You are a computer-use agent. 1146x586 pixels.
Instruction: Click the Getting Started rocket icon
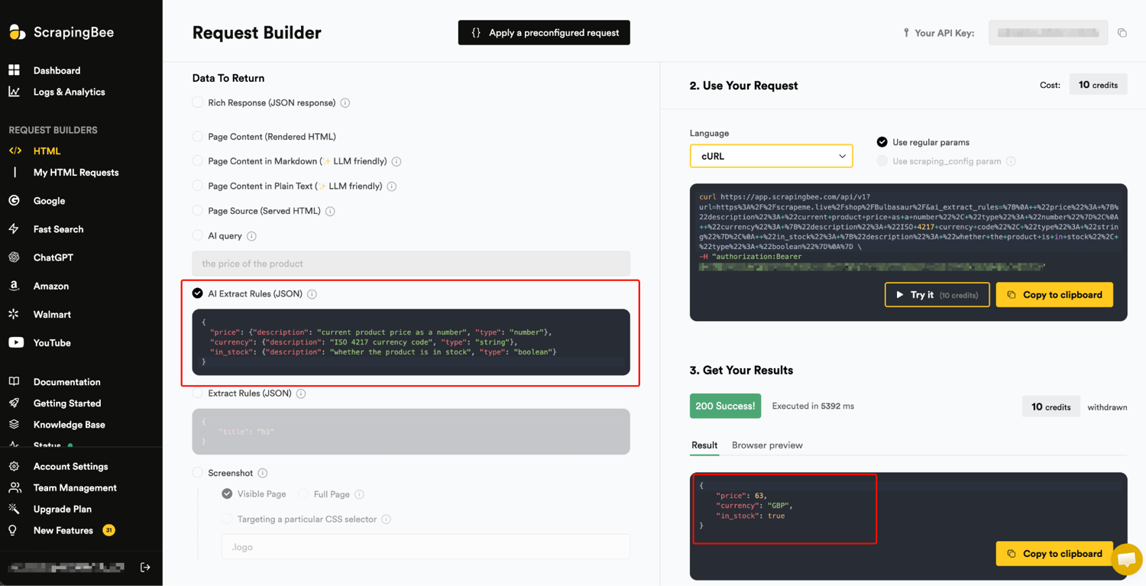pos(15,403)
